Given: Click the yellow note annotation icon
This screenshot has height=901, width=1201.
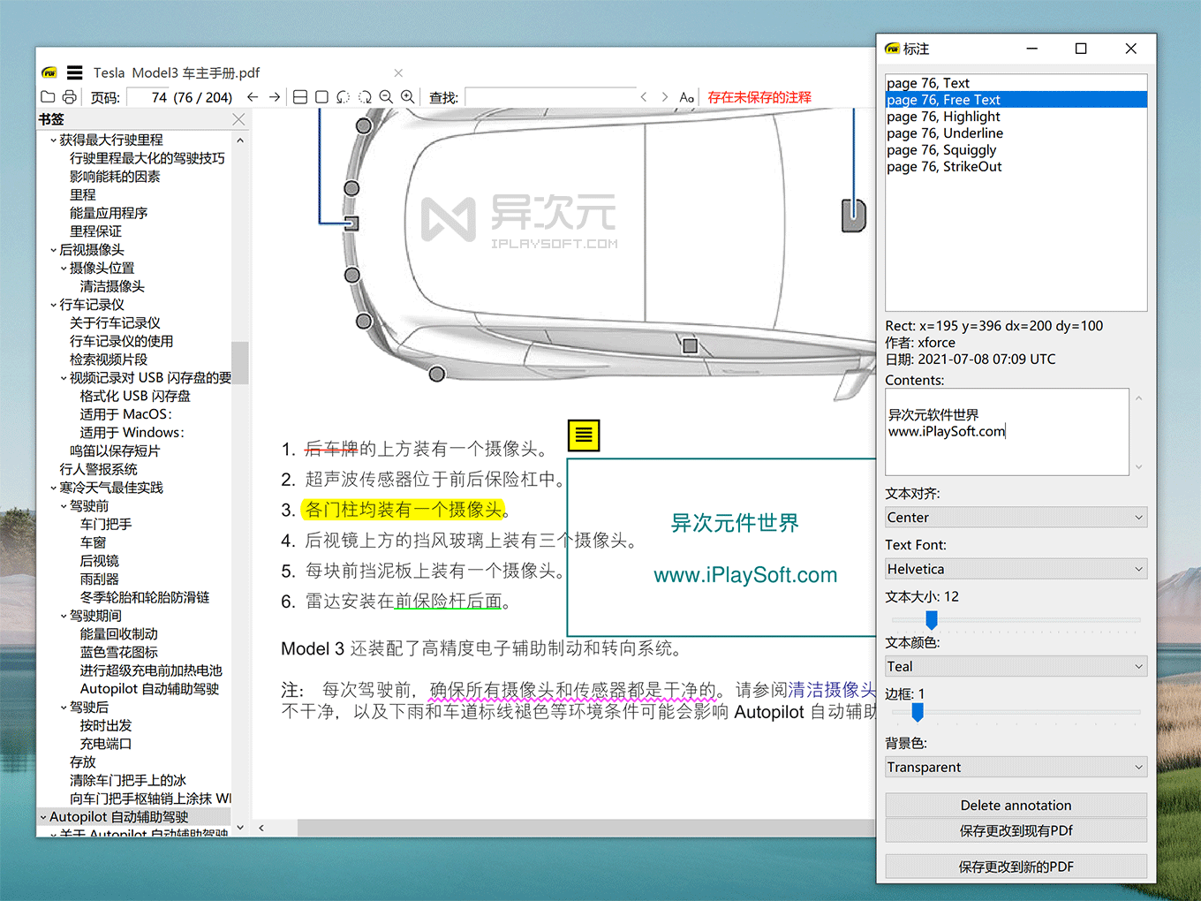Looking at the screenshot, I should pyautogui.click(x=584, y=435).
